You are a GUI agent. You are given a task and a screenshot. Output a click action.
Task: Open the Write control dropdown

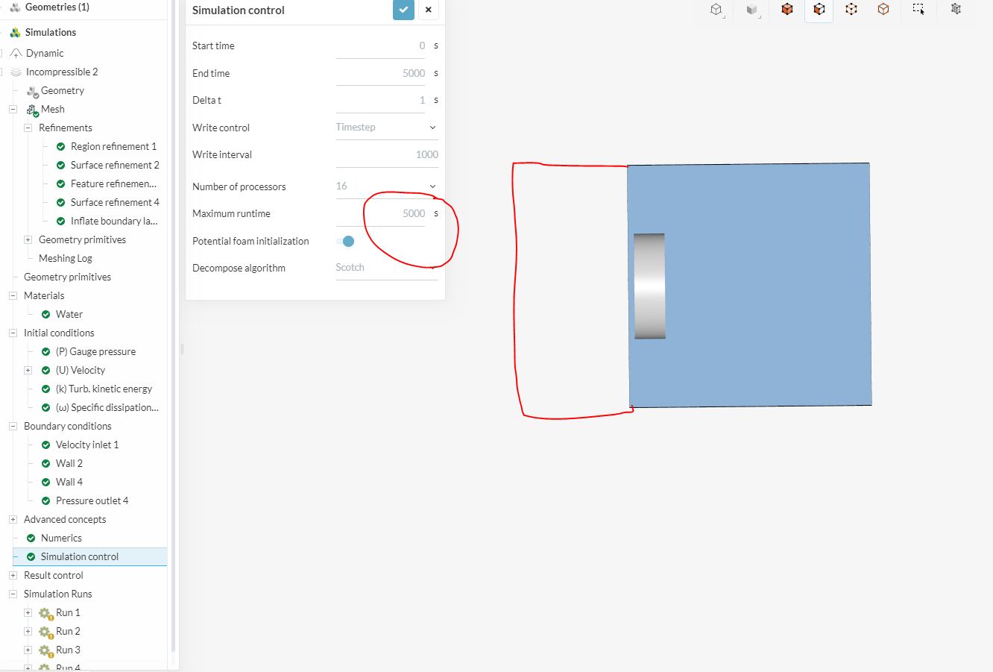(386, 128)
